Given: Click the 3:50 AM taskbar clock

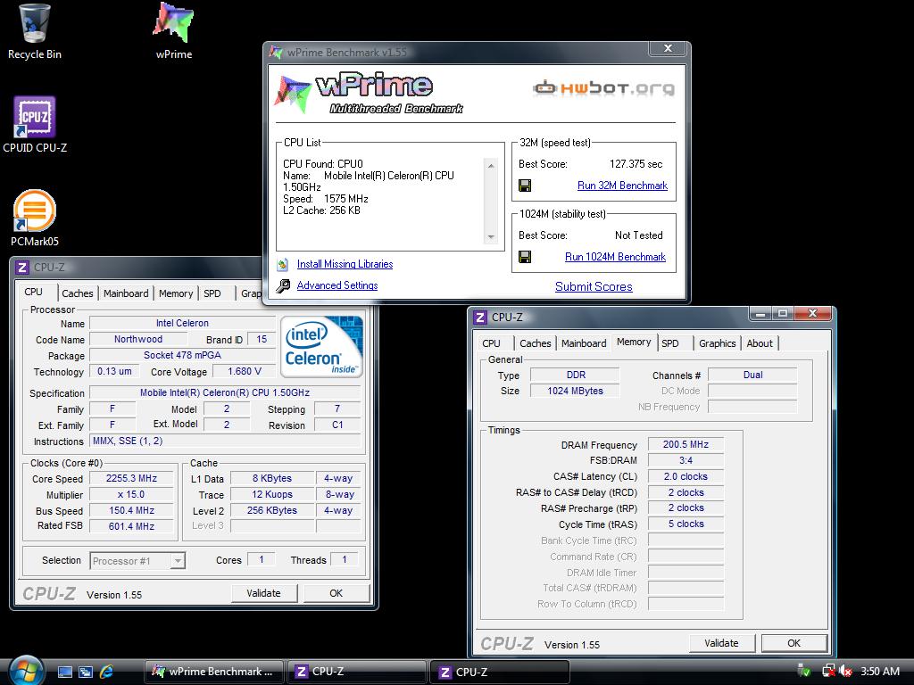Looking at the screenshot, I should point(879,672).
